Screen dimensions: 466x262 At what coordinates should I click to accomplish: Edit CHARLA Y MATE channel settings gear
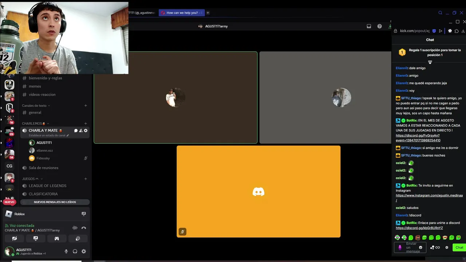(86, 131)
